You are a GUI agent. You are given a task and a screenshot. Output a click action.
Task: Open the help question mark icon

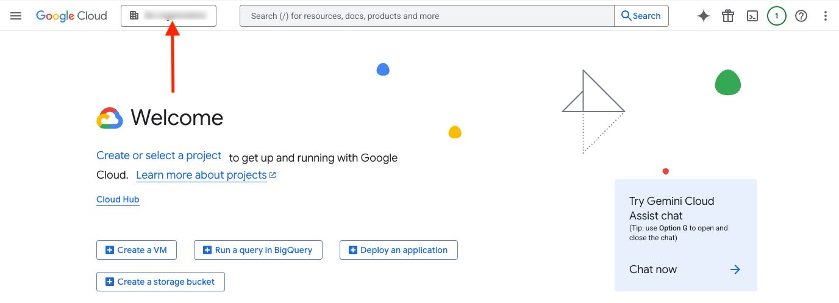(x=801, y=16)
